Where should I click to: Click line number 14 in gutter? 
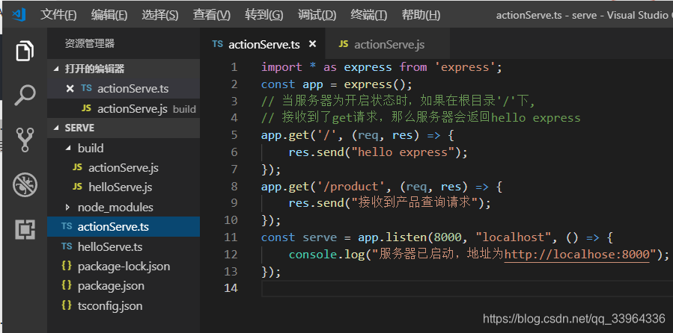tap(231, 288)
